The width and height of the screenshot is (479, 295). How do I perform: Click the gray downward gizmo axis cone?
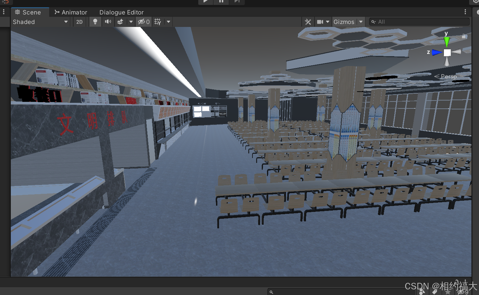tap(447, 61)
